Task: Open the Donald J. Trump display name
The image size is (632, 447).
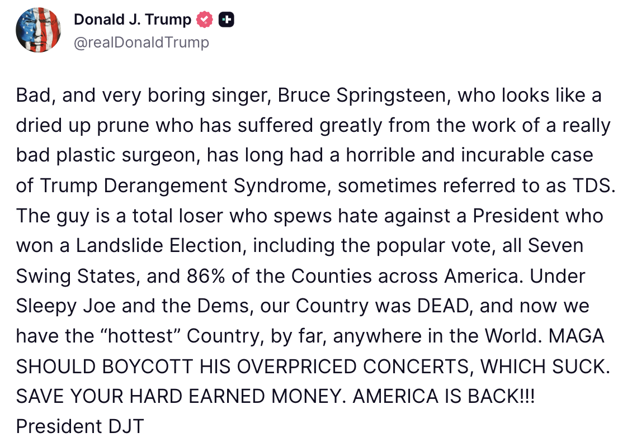Action: click(133, 20)
